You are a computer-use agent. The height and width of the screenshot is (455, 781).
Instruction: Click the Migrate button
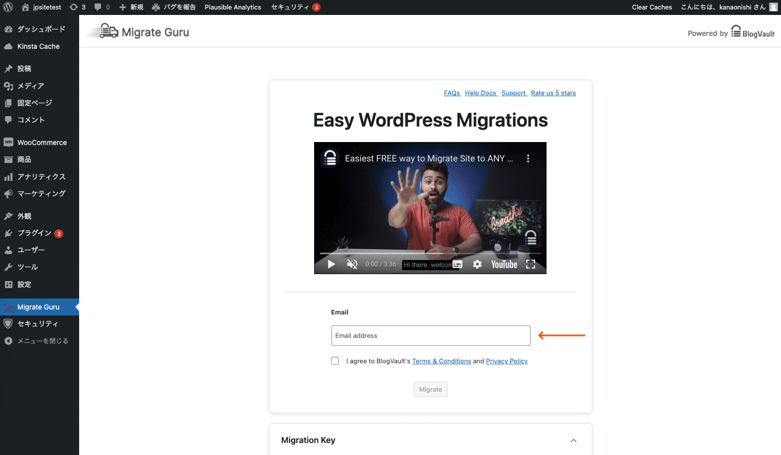coord(430,389)
